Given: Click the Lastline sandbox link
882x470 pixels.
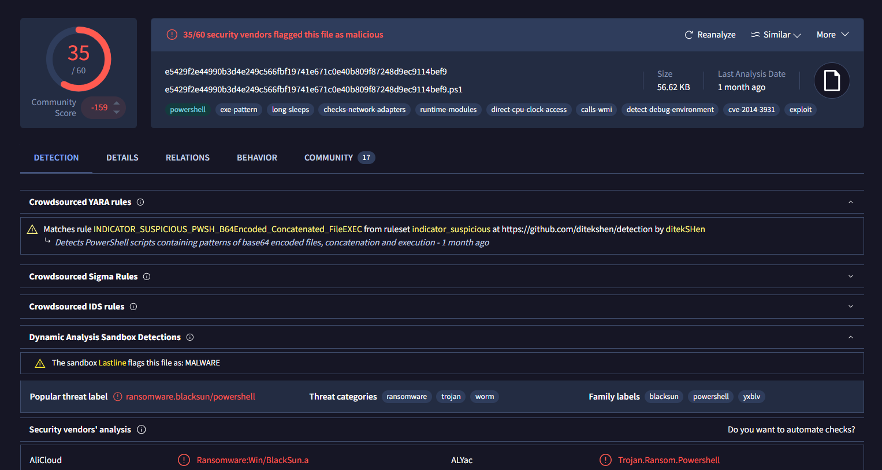Looking at the screenshot, I should [x=112, y=363].
